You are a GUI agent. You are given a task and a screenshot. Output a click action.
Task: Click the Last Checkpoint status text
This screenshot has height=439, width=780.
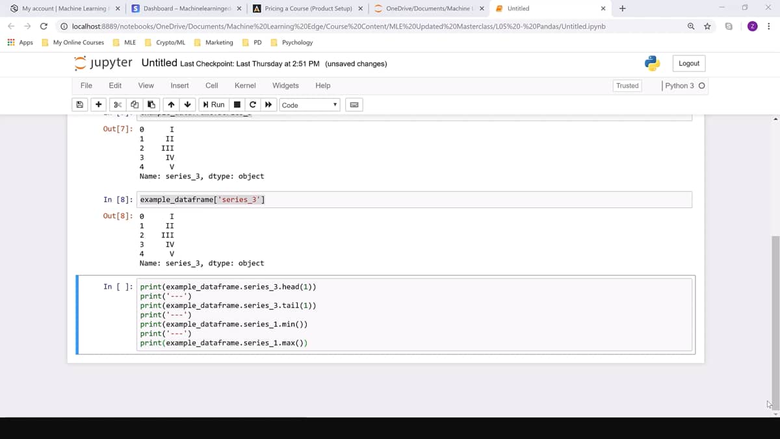(x=250, y=64)
